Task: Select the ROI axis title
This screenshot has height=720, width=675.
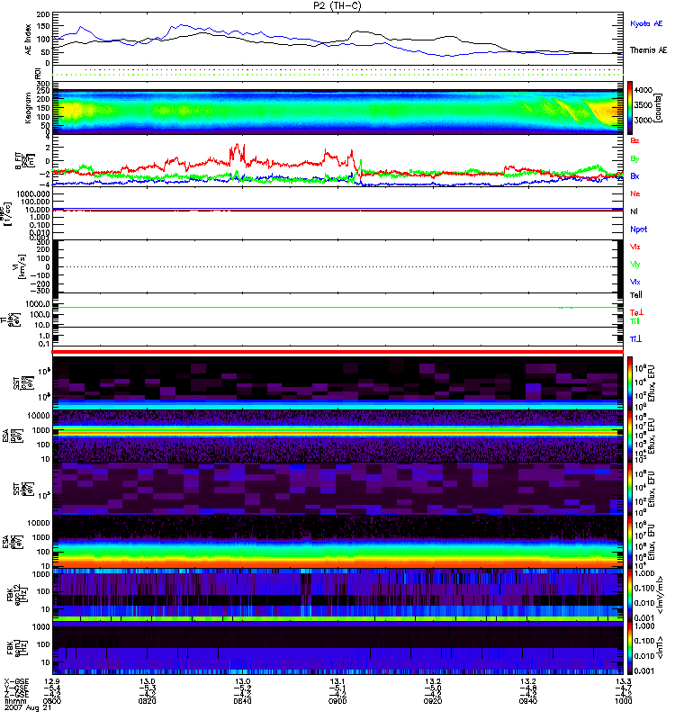Action: click(38, 74)
